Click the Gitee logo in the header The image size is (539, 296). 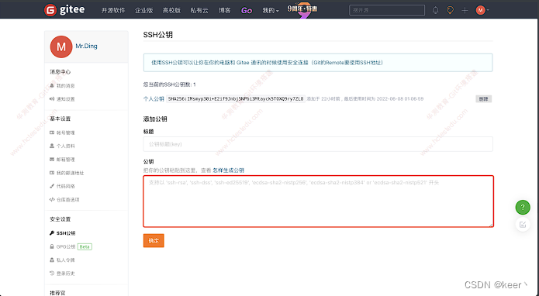tap(64, 10)
